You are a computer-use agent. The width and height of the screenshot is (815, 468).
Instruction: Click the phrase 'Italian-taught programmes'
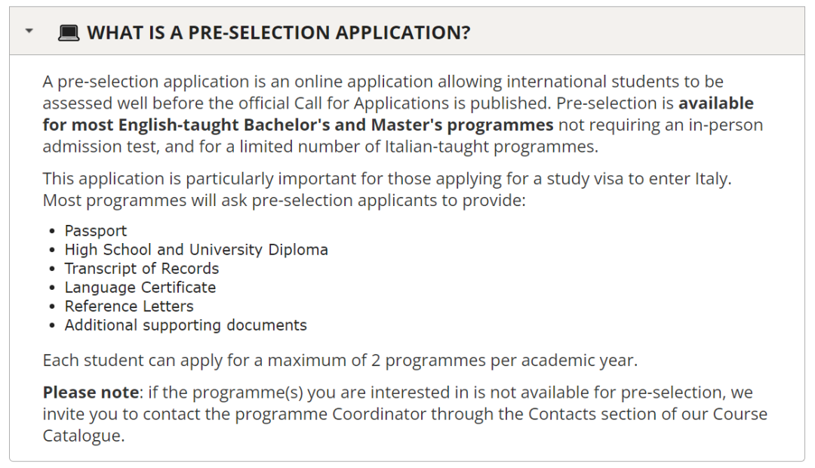coord(491,146)
